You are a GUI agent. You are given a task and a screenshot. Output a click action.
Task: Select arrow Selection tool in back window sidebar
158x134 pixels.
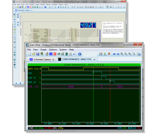(x=15, y=15)
